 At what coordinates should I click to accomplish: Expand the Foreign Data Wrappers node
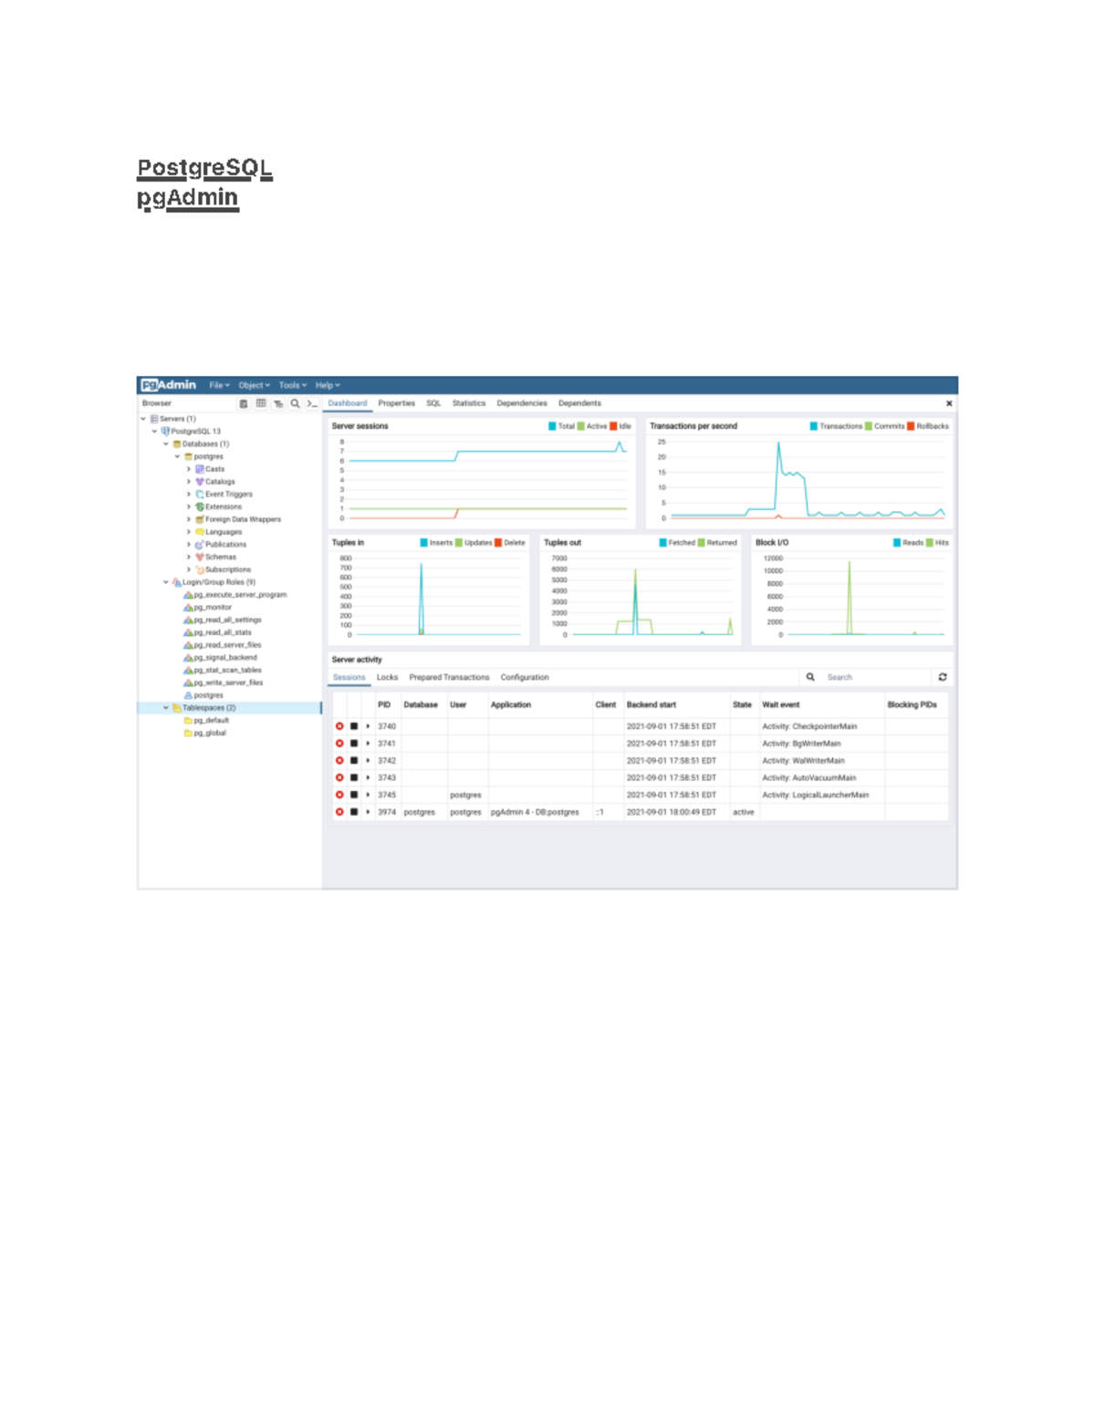coord(189,519)
